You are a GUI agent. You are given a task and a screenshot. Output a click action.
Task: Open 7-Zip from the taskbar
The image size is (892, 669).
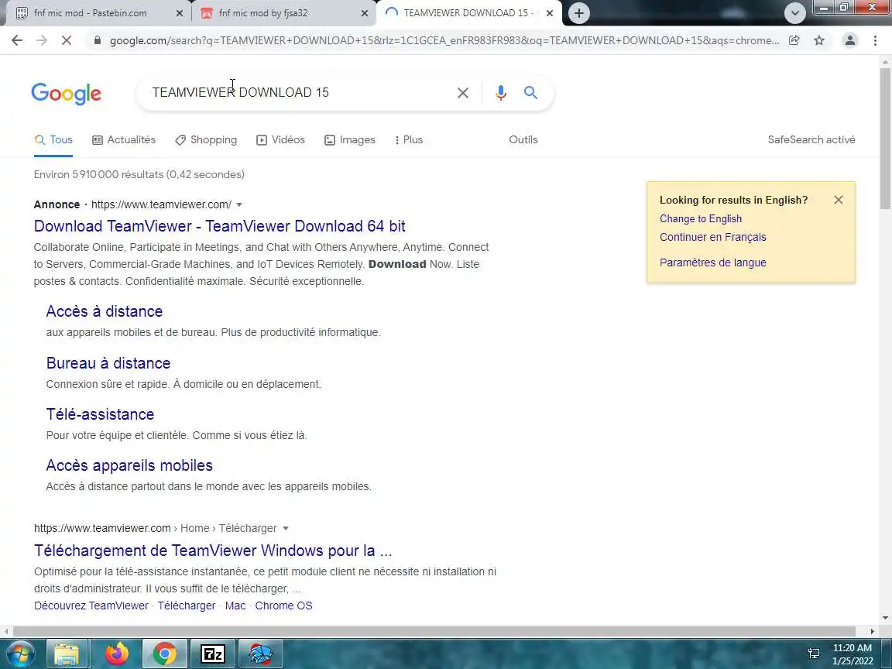(x=213, y=654)
